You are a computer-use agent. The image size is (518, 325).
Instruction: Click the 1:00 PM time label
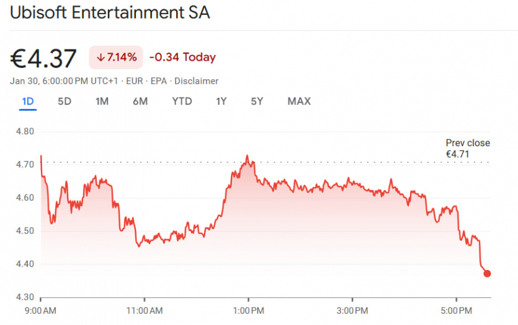pyautogui.click(x=249, y=310)
